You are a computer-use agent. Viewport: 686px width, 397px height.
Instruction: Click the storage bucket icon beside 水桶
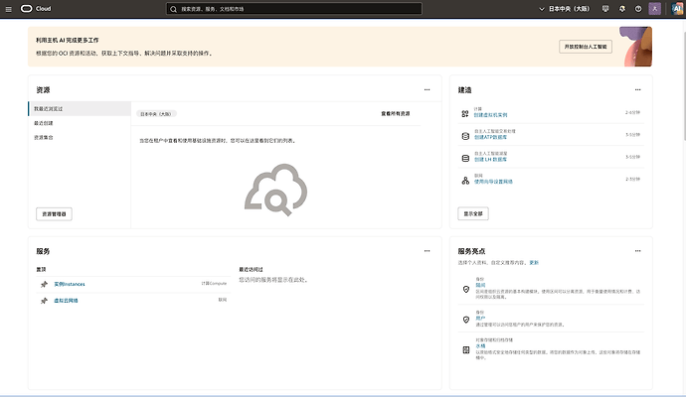(466, 349)
